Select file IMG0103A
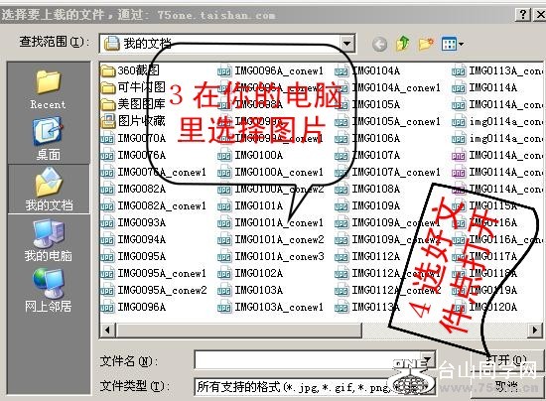 [x=250, y=290]
